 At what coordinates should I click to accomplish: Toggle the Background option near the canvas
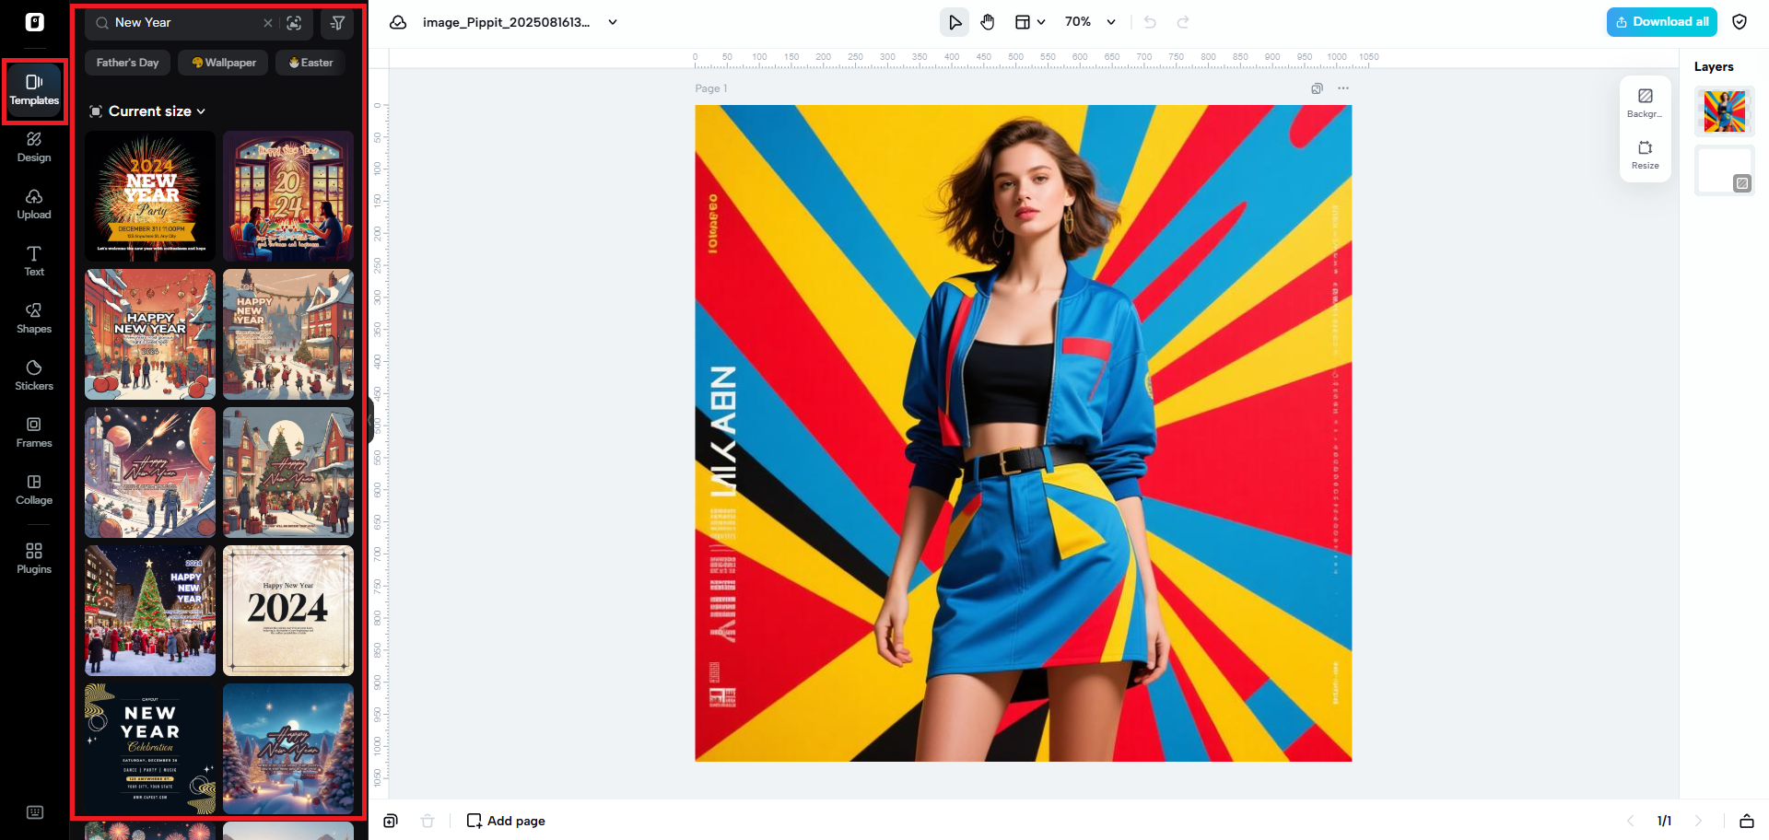pyautogui.click(x=1645, y=103)
